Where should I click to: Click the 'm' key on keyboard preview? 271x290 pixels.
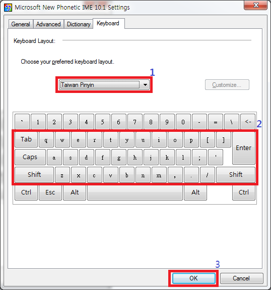pos(159,175)
